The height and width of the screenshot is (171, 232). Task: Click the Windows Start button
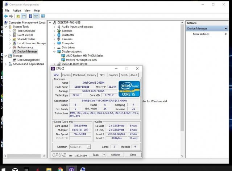coord(4,169)
